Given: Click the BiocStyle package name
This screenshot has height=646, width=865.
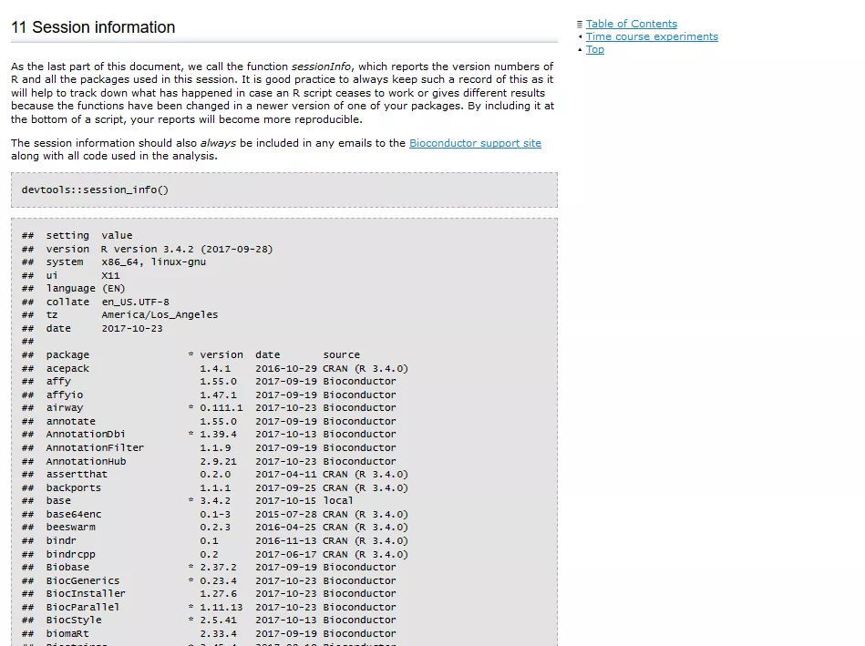Looking at the screenshot, I should 74,620.
